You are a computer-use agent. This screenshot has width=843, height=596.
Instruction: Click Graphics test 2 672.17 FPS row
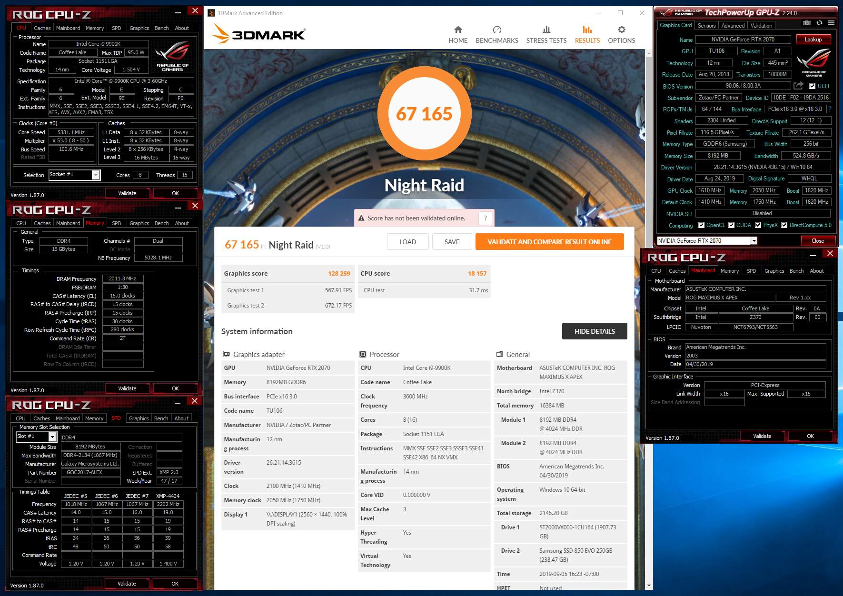click(x=289, y=306)
